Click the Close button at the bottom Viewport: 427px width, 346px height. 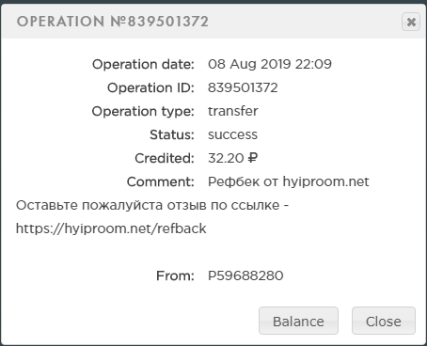coord(384,321)
